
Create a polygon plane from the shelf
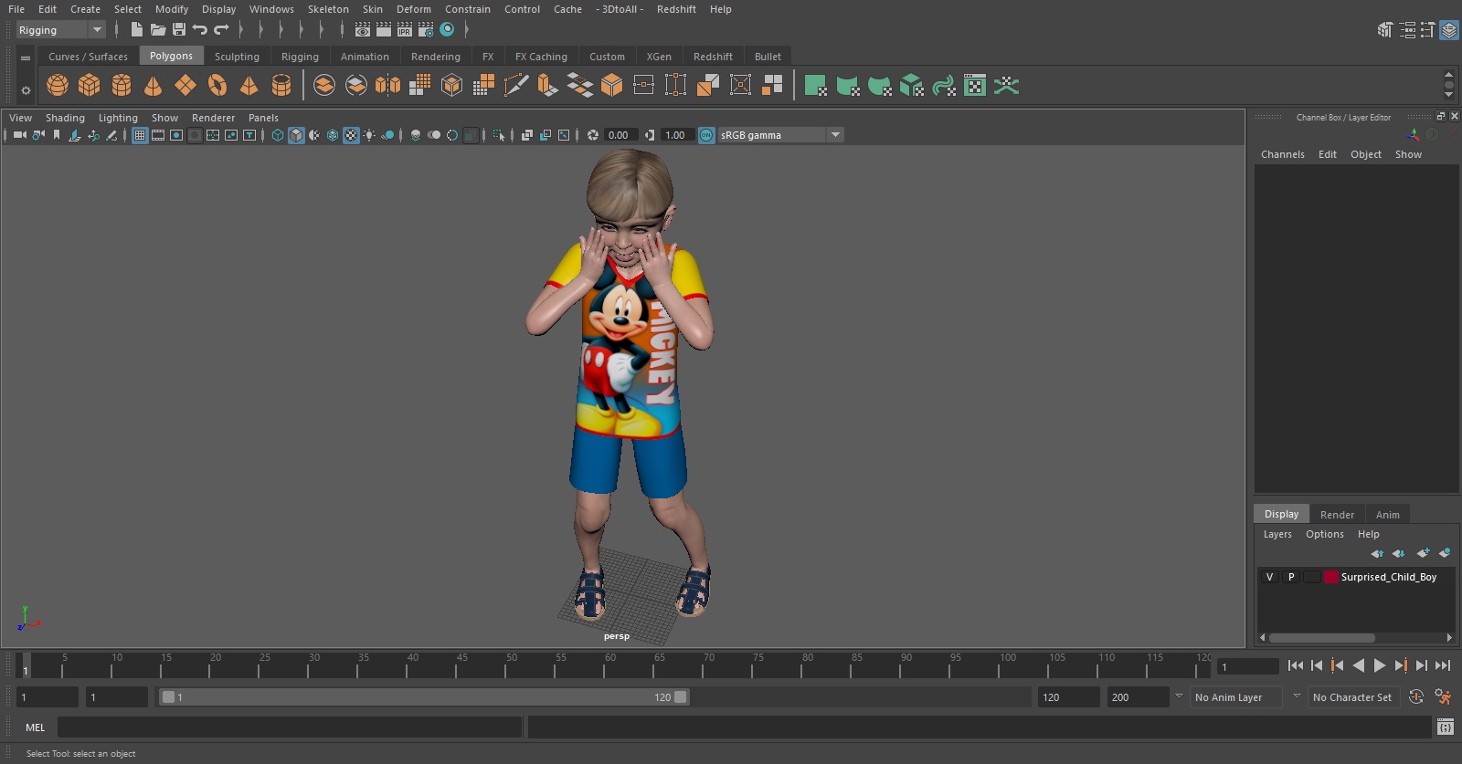click(185, 86)
